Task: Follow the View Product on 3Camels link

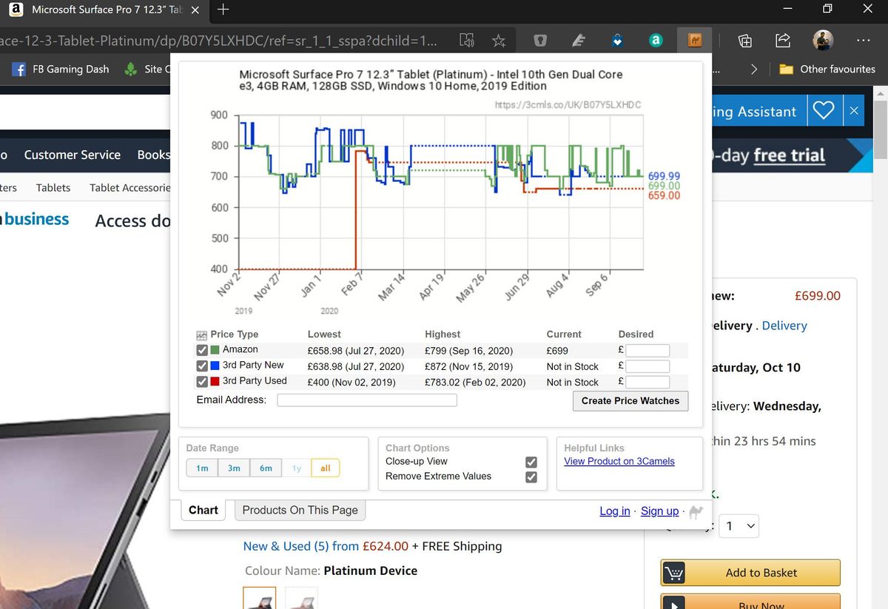Action: point(619,461)
